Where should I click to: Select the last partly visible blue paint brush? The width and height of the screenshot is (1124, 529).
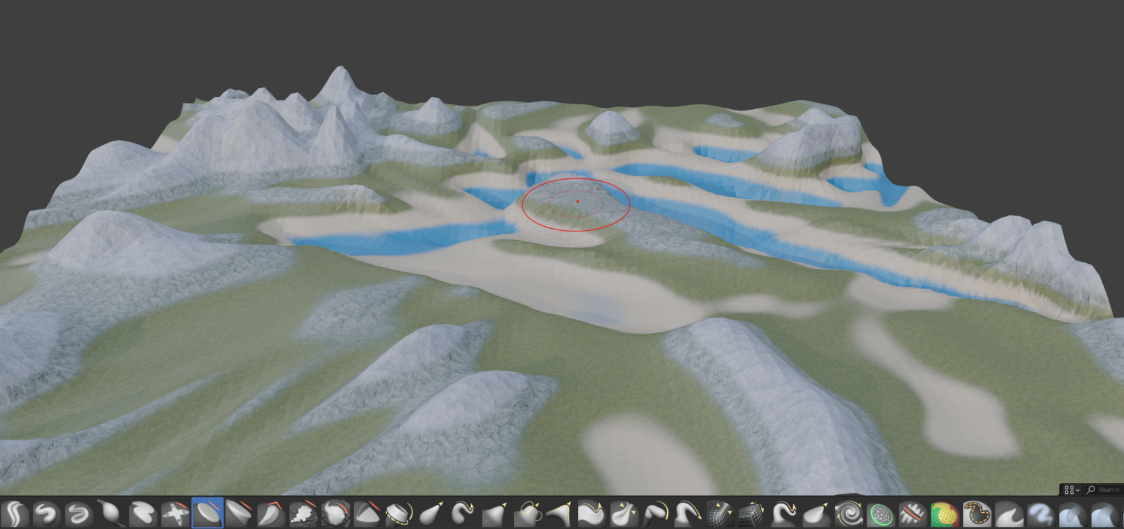1105,514
